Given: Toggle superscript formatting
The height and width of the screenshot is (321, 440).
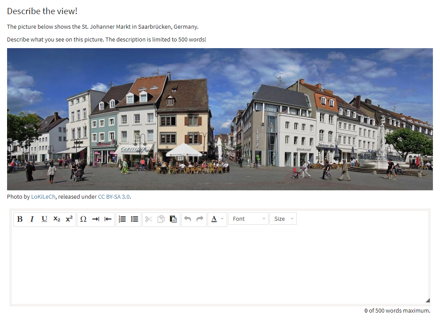Looking at the screenshot, I should pyautogui.click(x=69, y=219).
